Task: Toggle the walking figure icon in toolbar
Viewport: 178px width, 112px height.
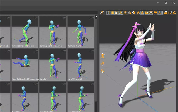Action: point(142,12)
